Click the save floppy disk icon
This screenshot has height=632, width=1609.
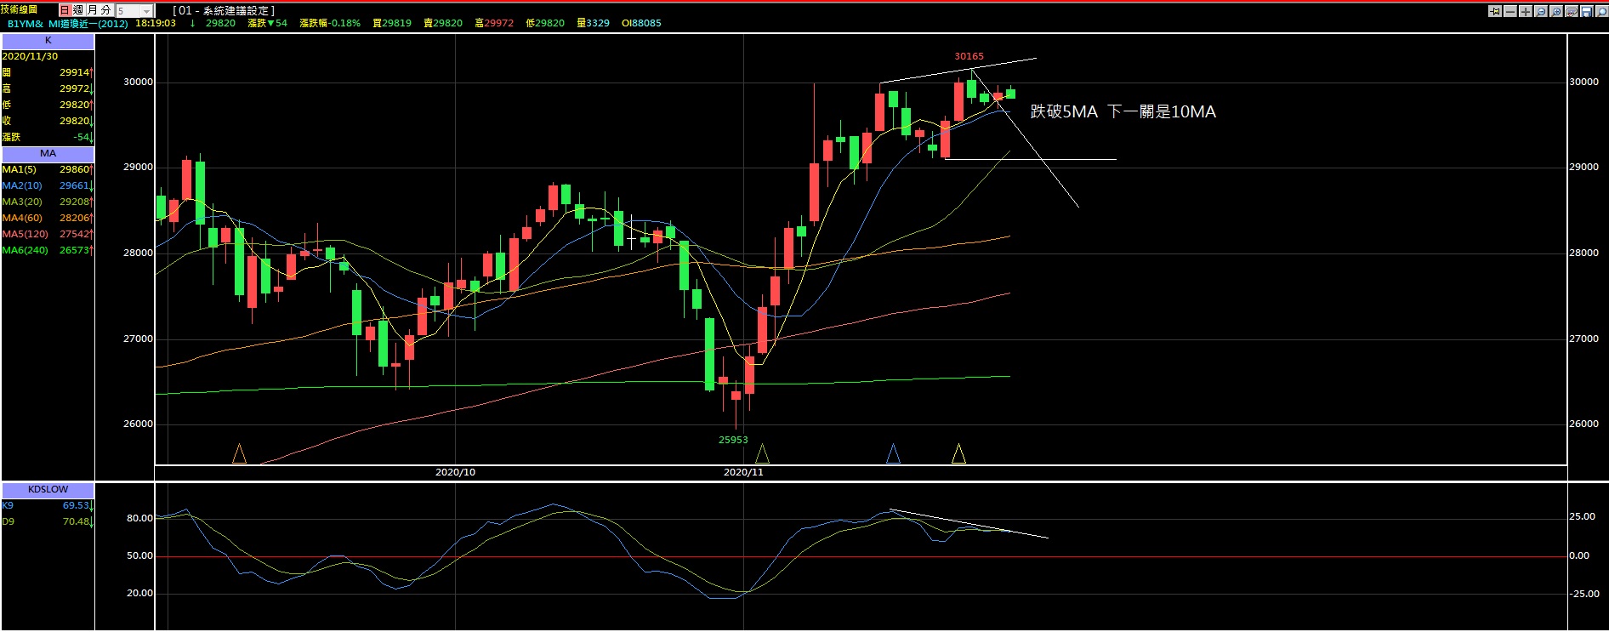[x=1587, y=11]
